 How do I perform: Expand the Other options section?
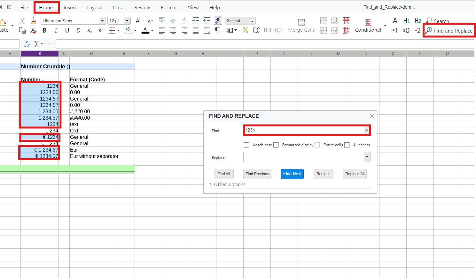(228, 184)
